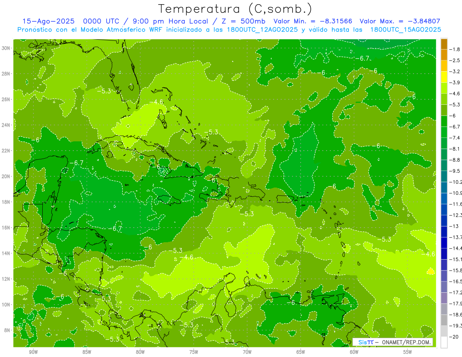This screenshot has height=357, width=462.
Task: Click the colorbar label "-11.6"
Action: point(456,204)
